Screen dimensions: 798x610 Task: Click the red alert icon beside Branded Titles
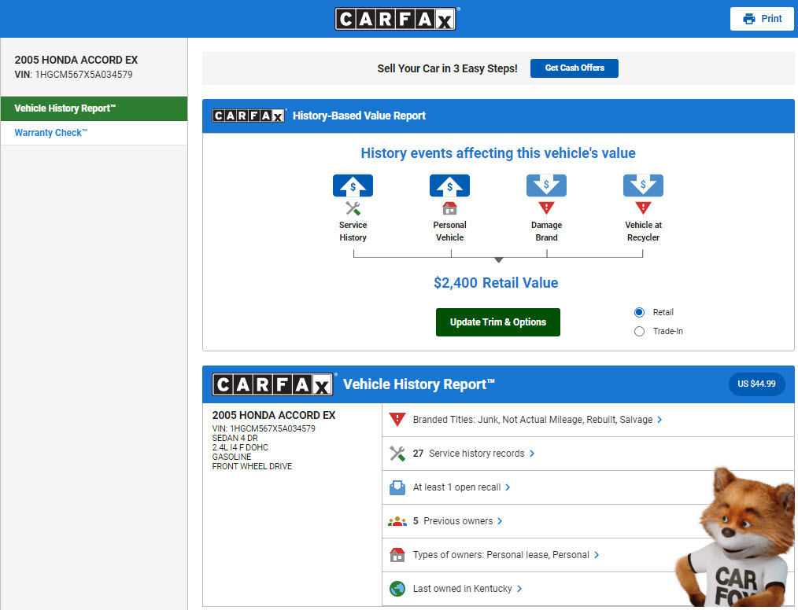pos(397,420)
